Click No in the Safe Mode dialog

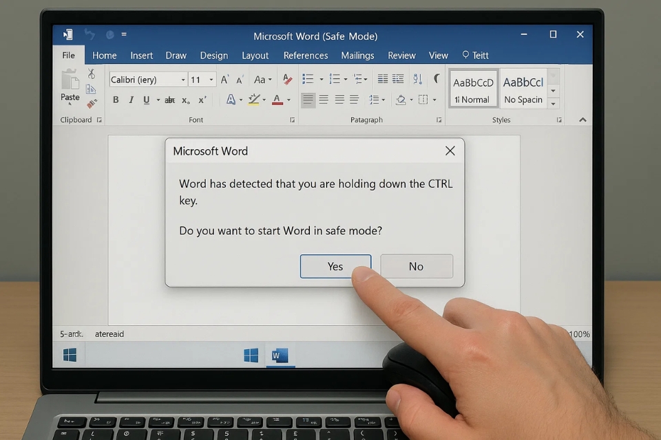click(x=416, y=266)
